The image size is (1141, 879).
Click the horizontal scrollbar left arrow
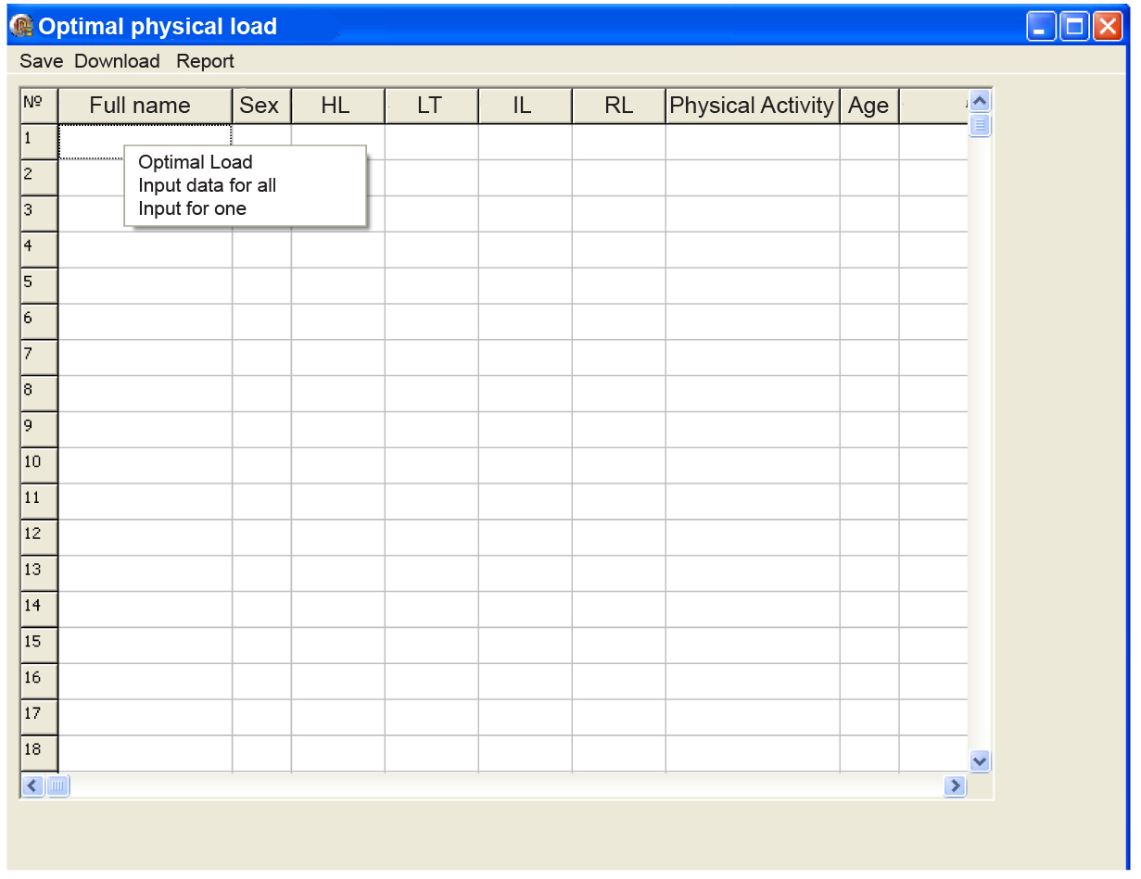click(32, 786)
